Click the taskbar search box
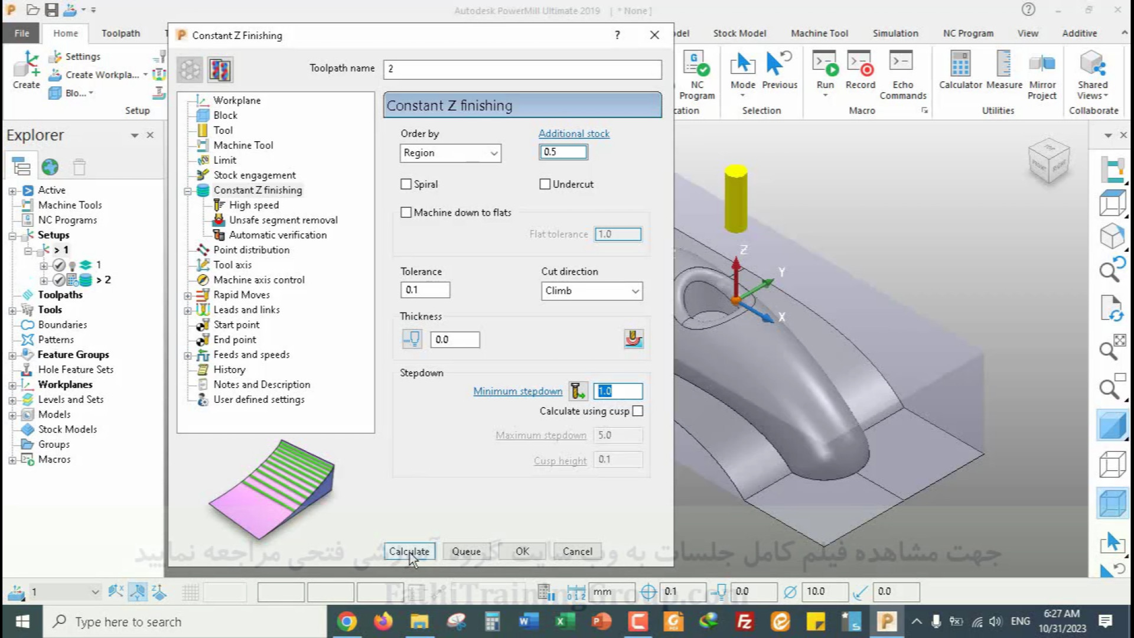 click(185, 621)
